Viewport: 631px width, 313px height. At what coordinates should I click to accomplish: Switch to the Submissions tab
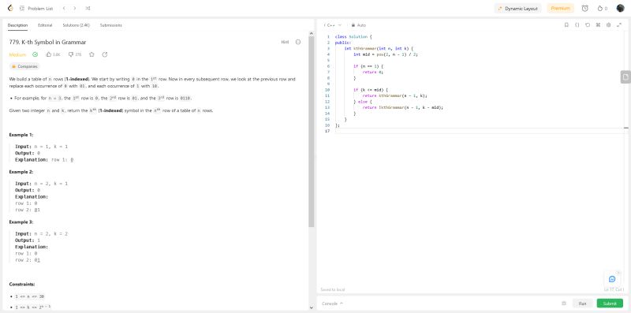tap(110, 25)
